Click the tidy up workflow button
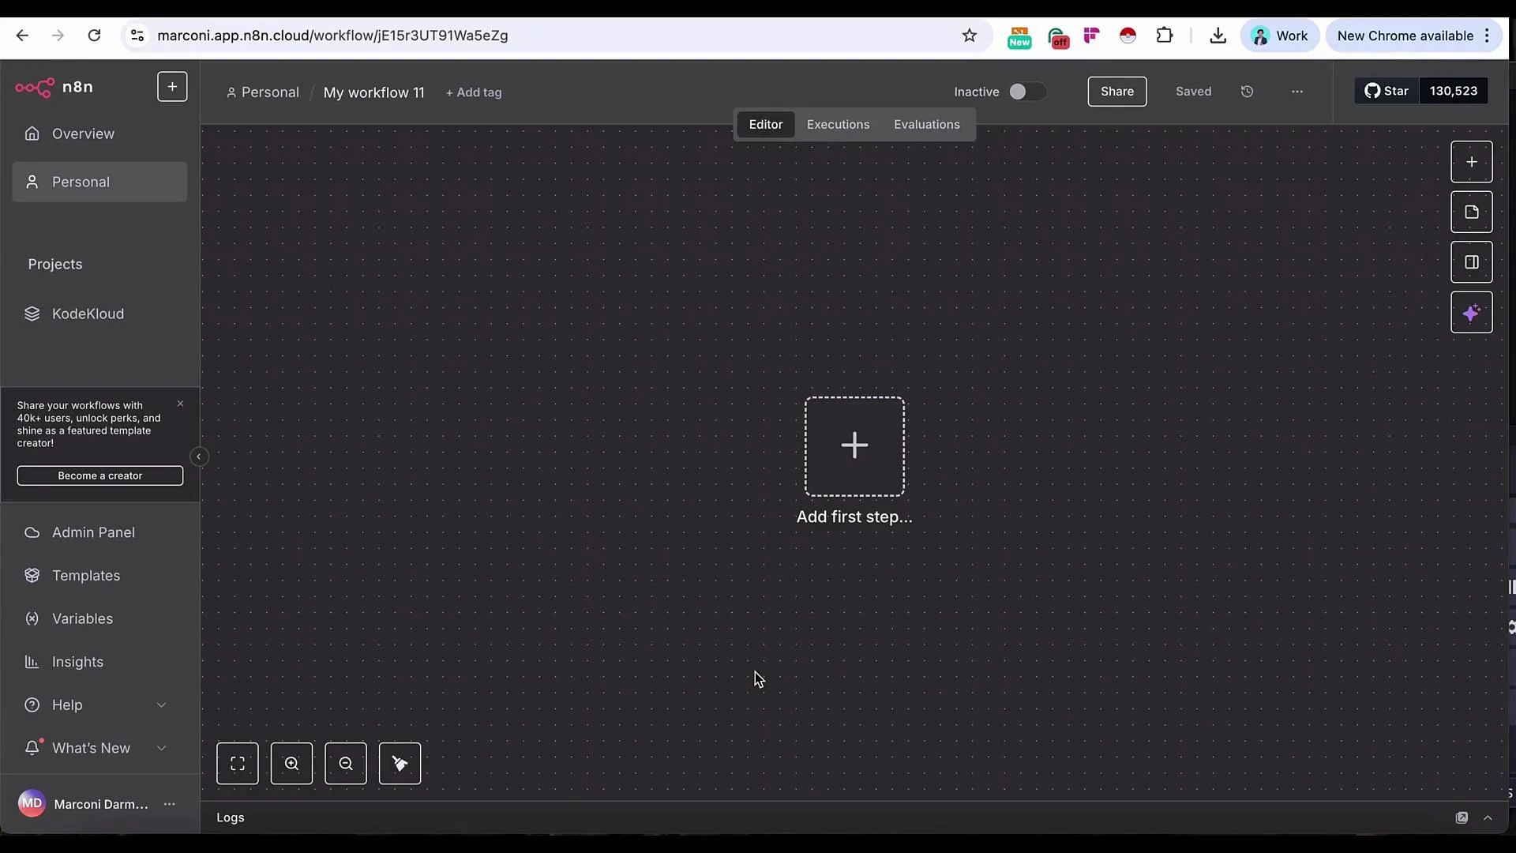 point(400,764)
